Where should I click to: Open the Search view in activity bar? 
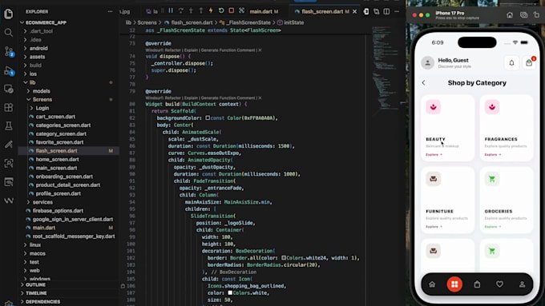pyautogui.click(x=8, y=33)
